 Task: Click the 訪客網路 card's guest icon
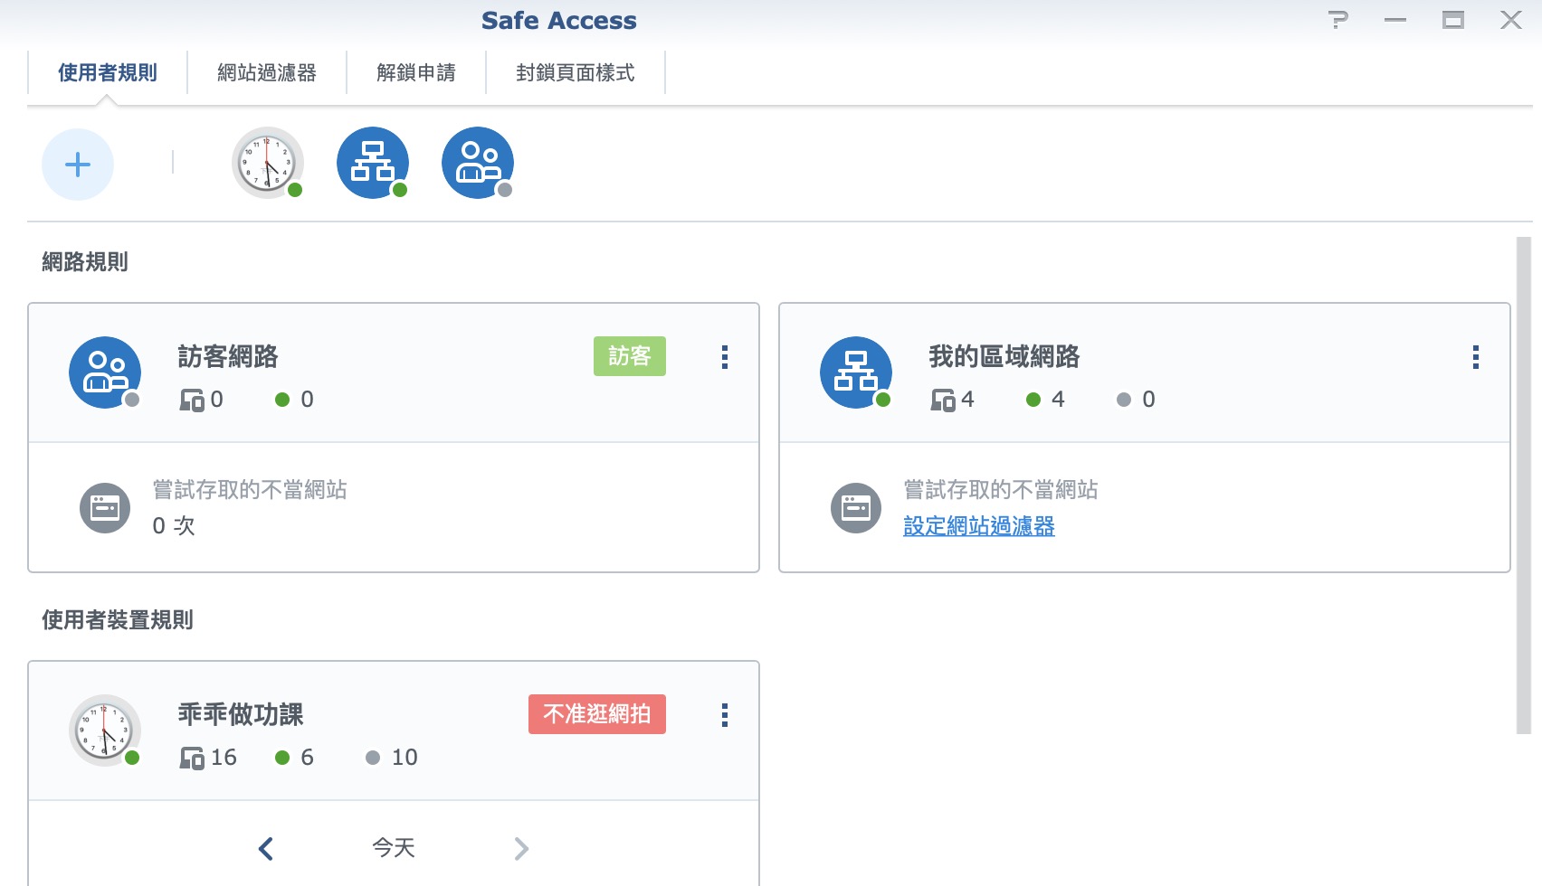pos(105,372)
